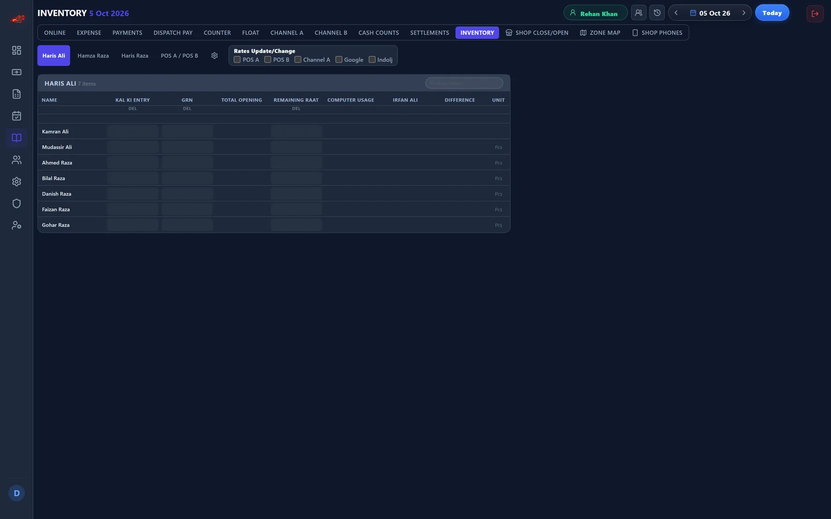Screen dimensions: 831x519
Task: Select the Haris Ali sub-tab button
Action: (54, 56)
